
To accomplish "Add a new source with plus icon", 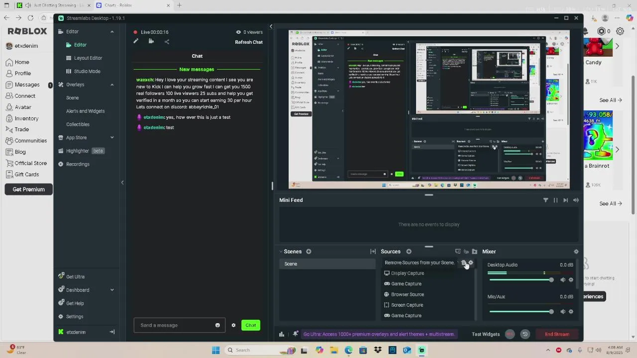I will [x=409, y=252].
